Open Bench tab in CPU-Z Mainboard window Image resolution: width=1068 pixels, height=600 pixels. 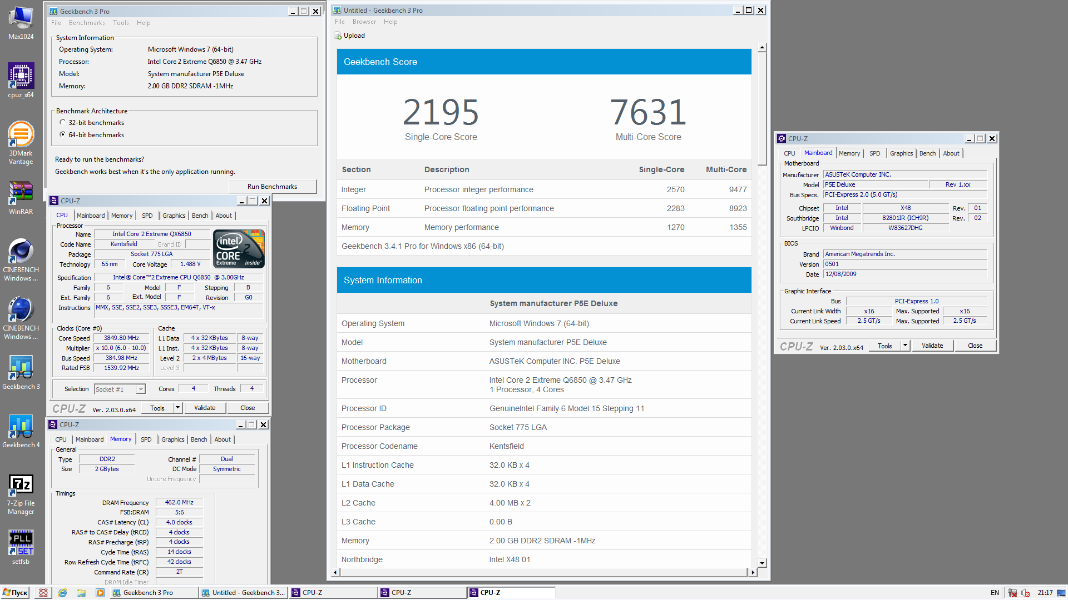click(927, 153)
